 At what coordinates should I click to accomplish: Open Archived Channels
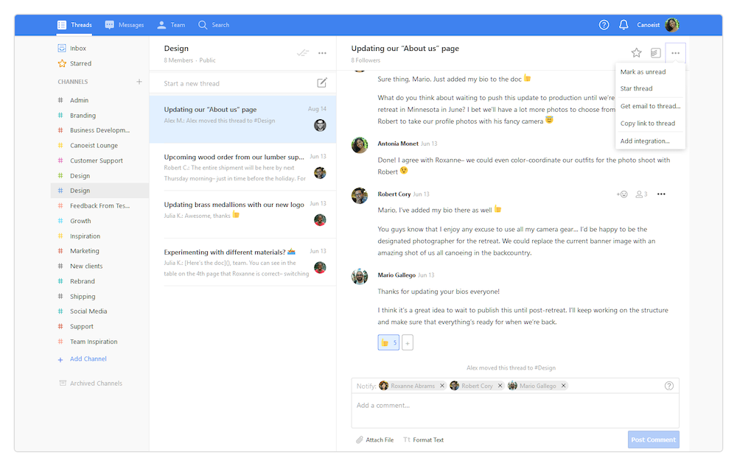[91, 384]
